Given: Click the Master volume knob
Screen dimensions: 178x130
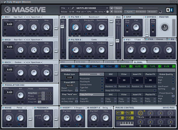Looking at the screenshot, I should coord(164,27).
